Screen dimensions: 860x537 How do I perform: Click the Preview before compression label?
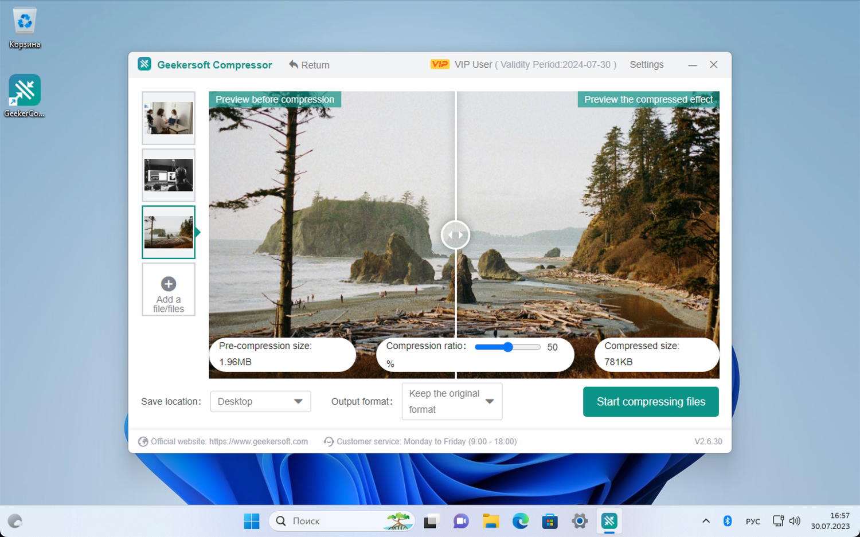[x=275, y=100]
